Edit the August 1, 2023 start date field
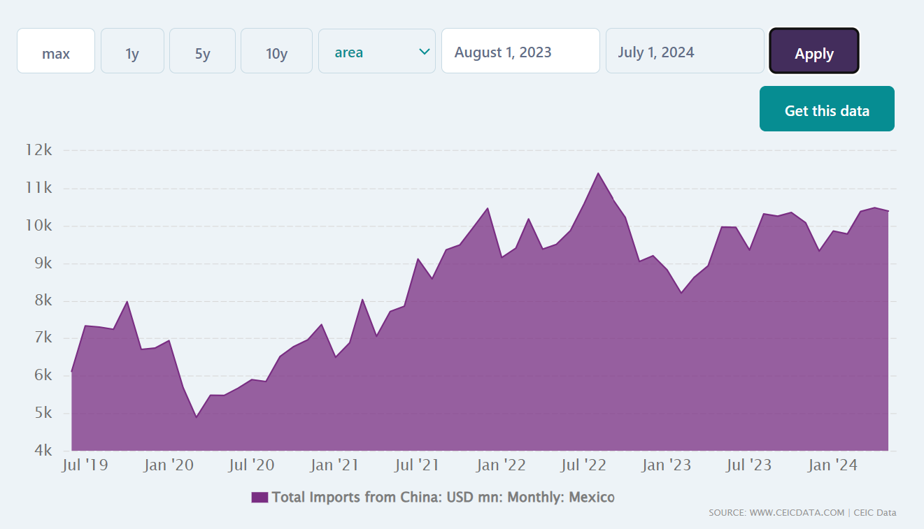 (x=520, y=50)
